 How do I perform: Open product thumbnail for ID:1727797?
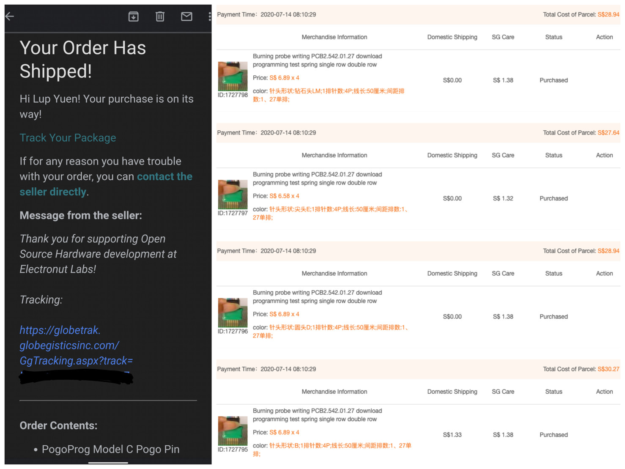[233, 195]
